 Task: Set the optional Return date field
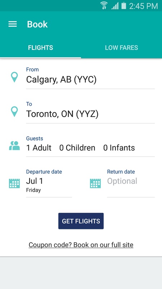coord(131,183)
